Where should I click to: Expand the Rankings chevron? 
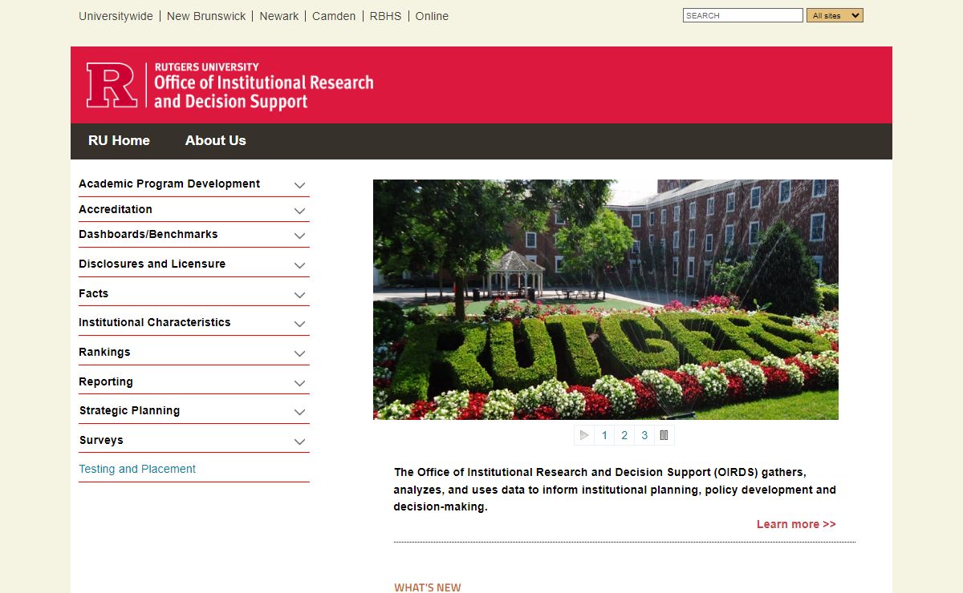click(x=300, y=353)
